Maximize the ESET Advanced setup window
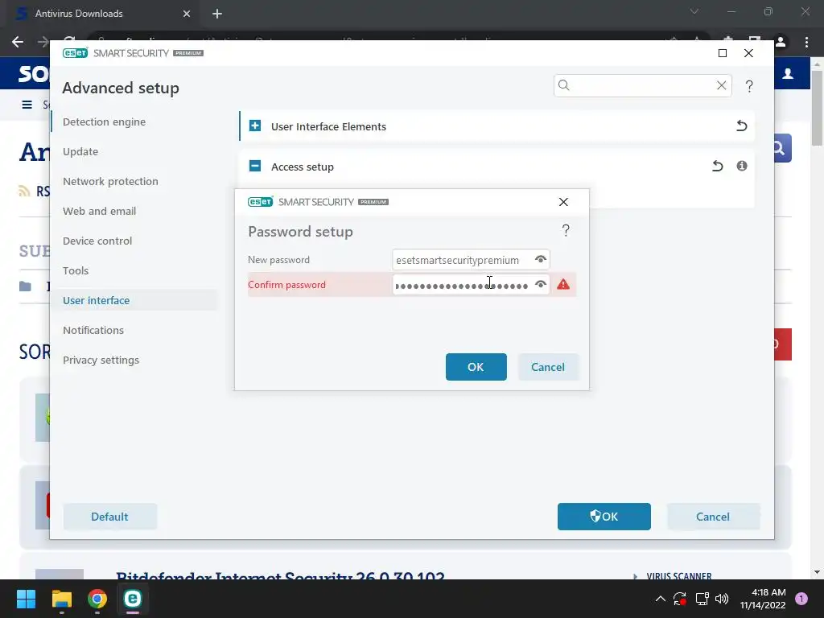 (723, 53)
